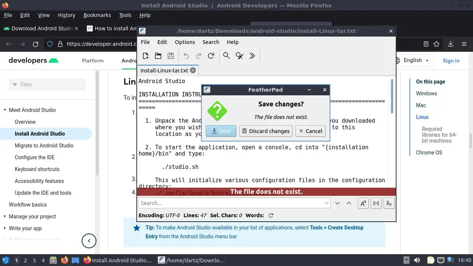The height and width of the screenshot is (266, 473).
Task: Toggle Regular Expression in FeatherPad search bar
Action: (x=389, y=203)
